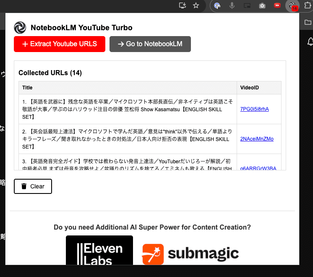Open the ElevenLabs sponsor banner
313x277 pixels.
(99, 251)
